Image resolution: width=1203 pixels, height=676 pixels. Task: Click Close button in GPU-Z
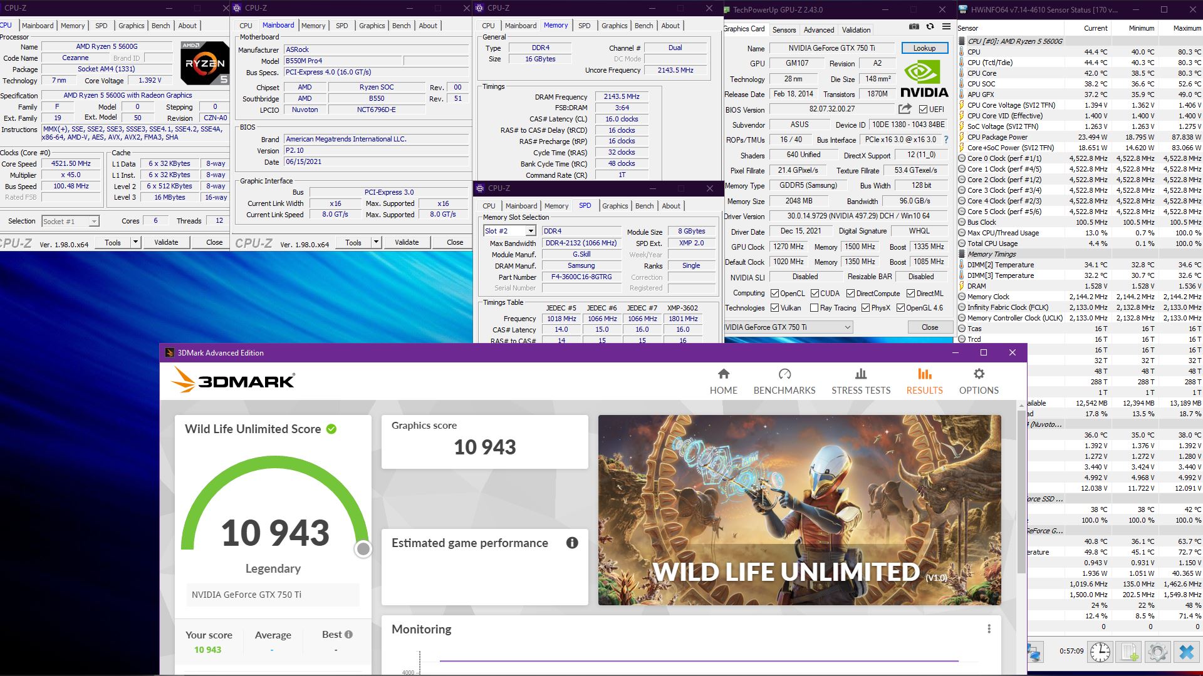[929, 327]
